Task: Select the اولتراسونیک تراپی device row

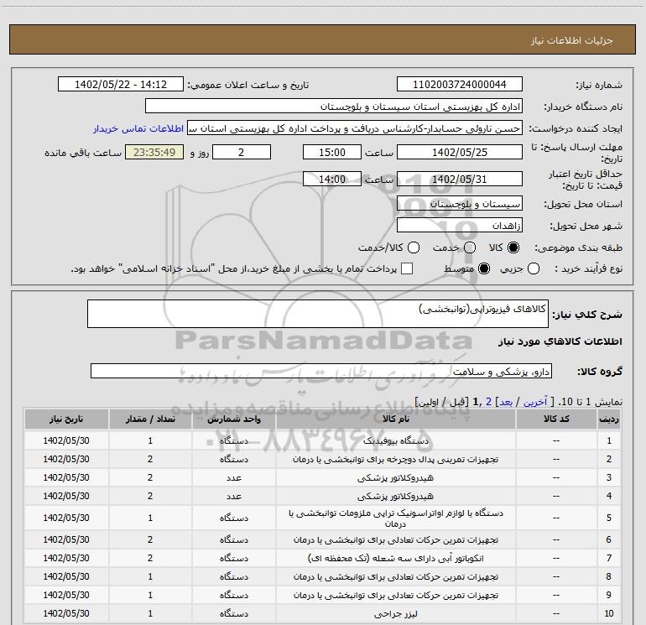Action: coord(322,518)
